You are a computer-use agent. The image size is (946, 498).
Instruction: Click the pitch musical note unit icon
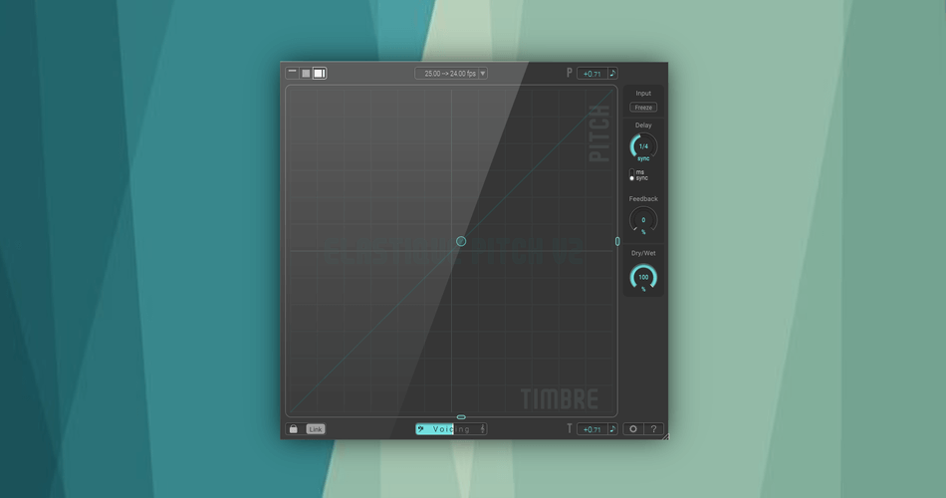pyautogui.click(x=612, y=74)
